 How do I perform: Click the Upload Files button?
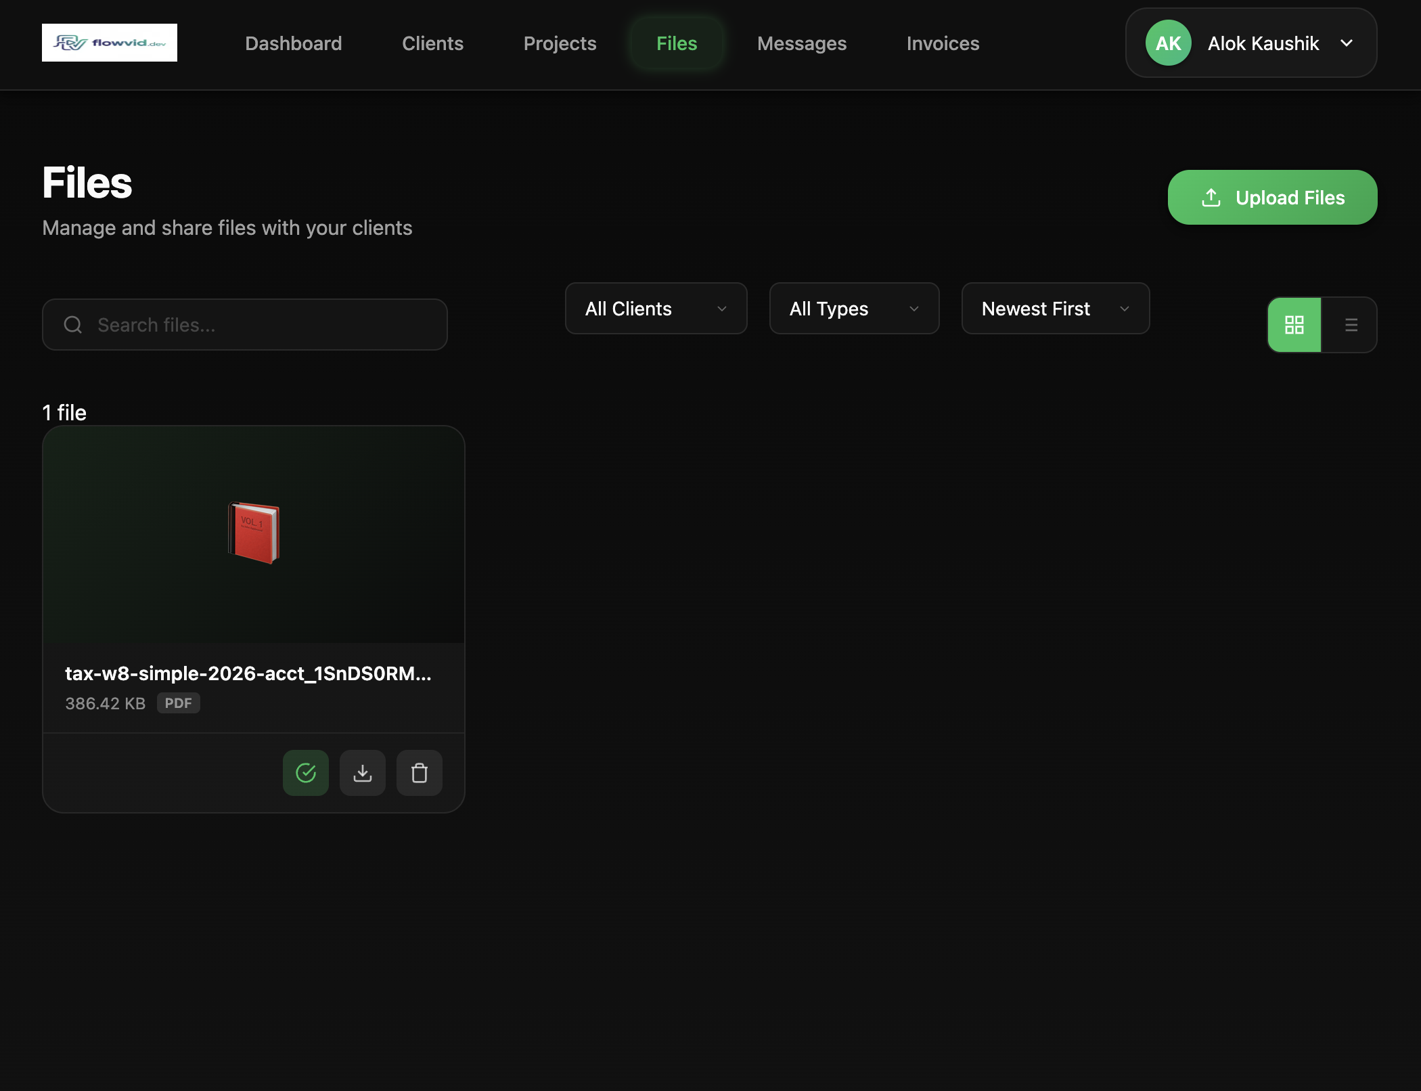click(x=1271, y=197)
